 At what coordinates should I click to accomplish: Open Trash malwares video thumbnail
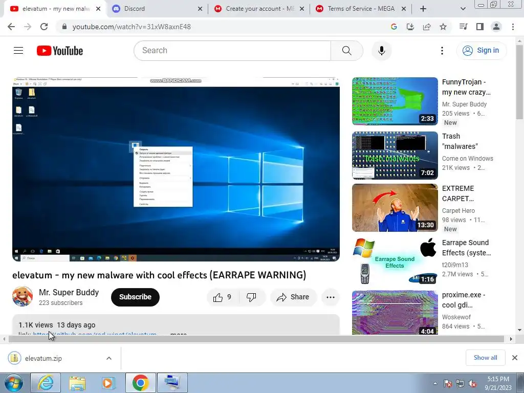pos(395,156)
